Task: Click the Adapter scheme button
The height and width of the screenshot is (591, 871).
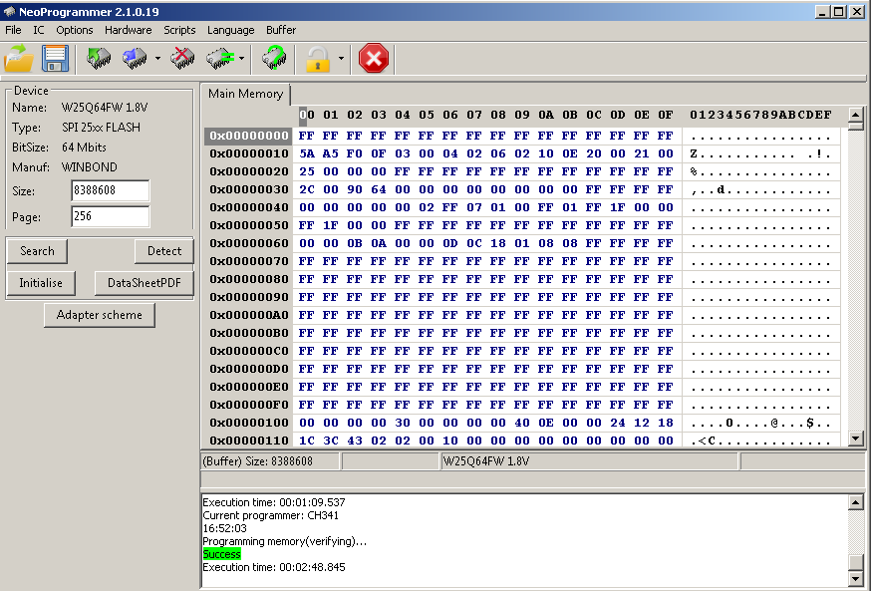Action: 99,315
